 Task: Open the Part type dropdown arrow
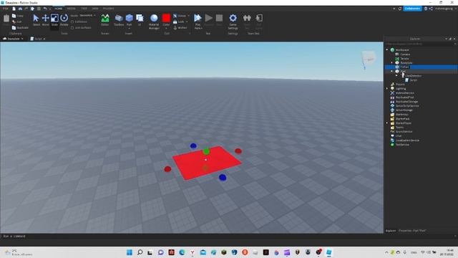pos(129,29)
